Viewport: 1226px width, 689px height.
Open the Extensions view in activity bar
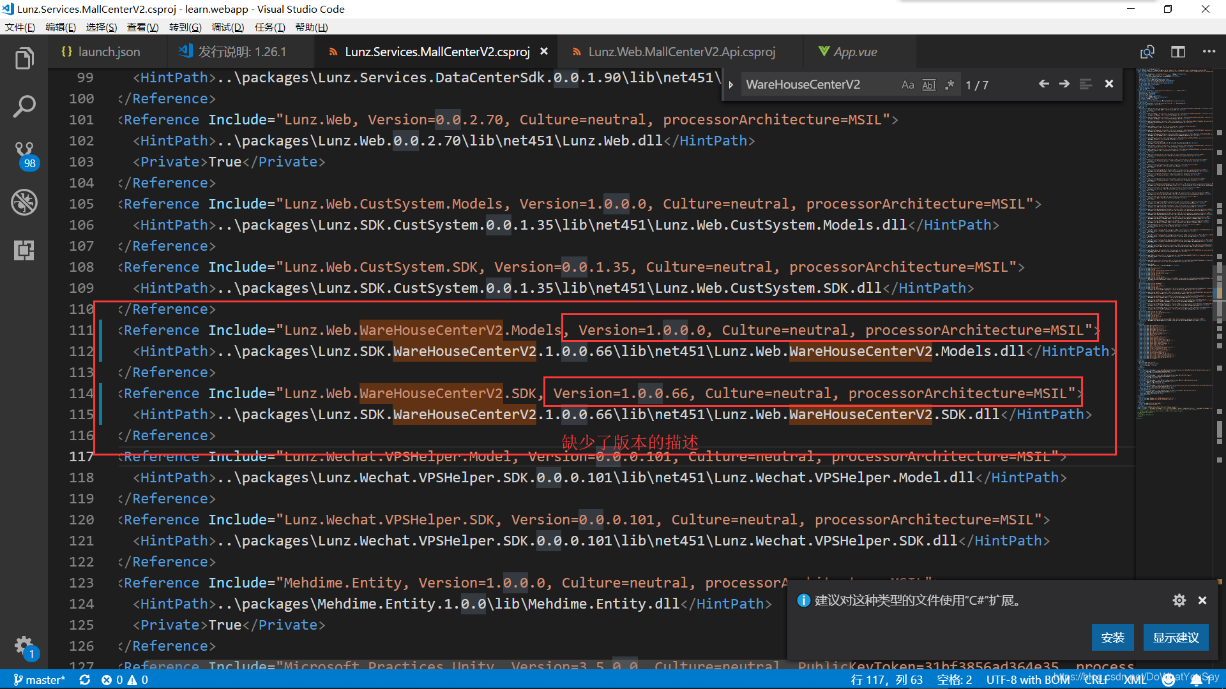tap(24, 250)
